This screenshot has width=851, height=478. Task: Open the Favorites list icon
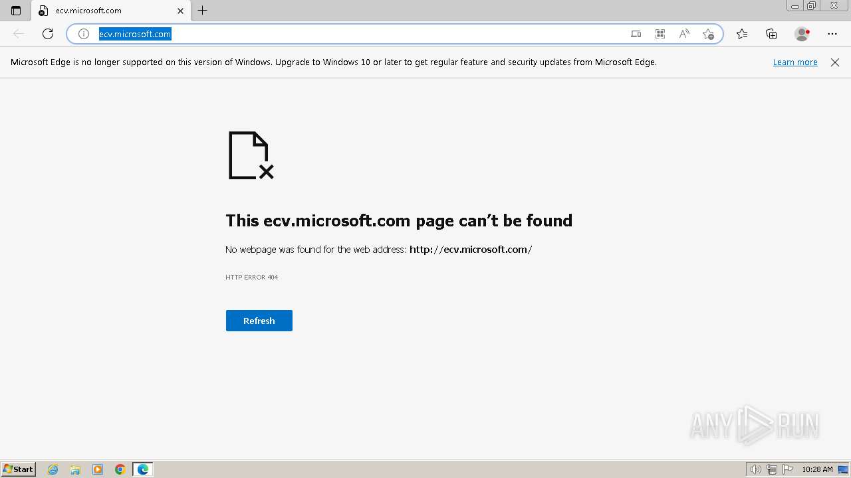point(742,34)
